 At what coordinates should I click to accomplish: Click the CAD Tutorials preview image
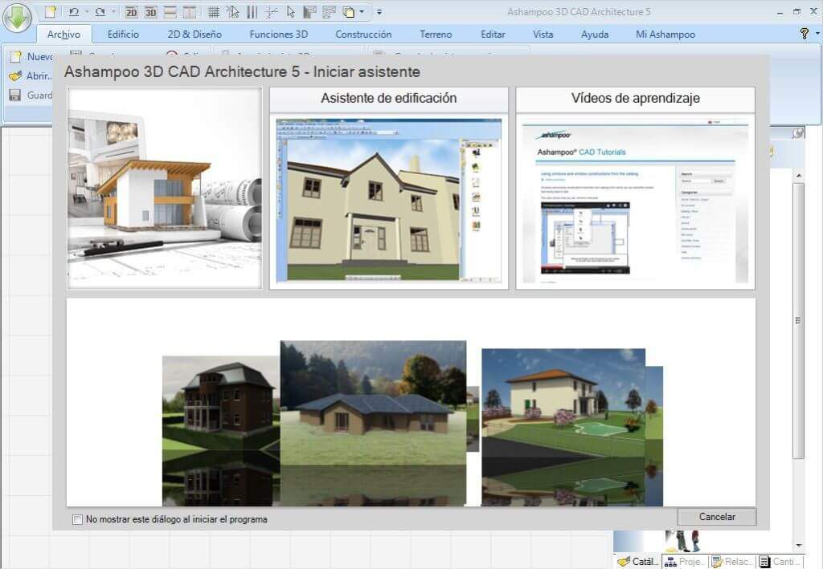click(635, 200)
